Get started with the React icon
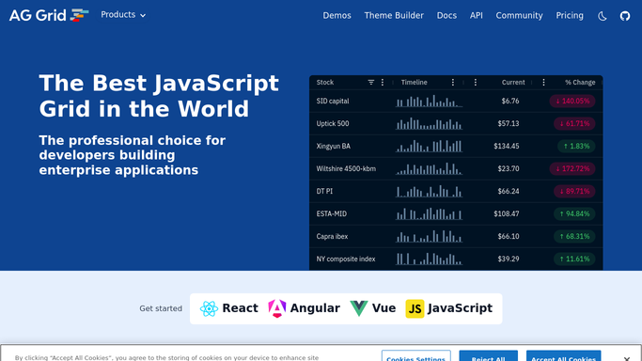The width and height of the screenshot is (642, 361). point(209,308)
